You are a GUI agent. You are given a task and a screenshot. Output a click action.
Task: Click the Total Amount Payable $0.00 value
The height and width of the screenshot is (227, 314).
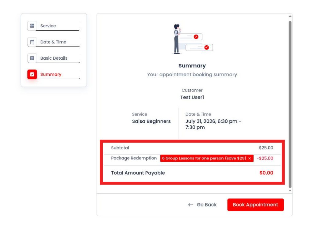click(266, 173)
